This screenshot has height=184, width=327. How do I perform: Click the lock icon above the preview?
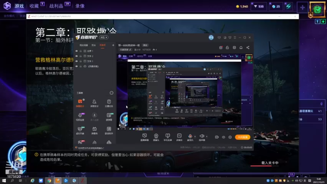point(227,47)
